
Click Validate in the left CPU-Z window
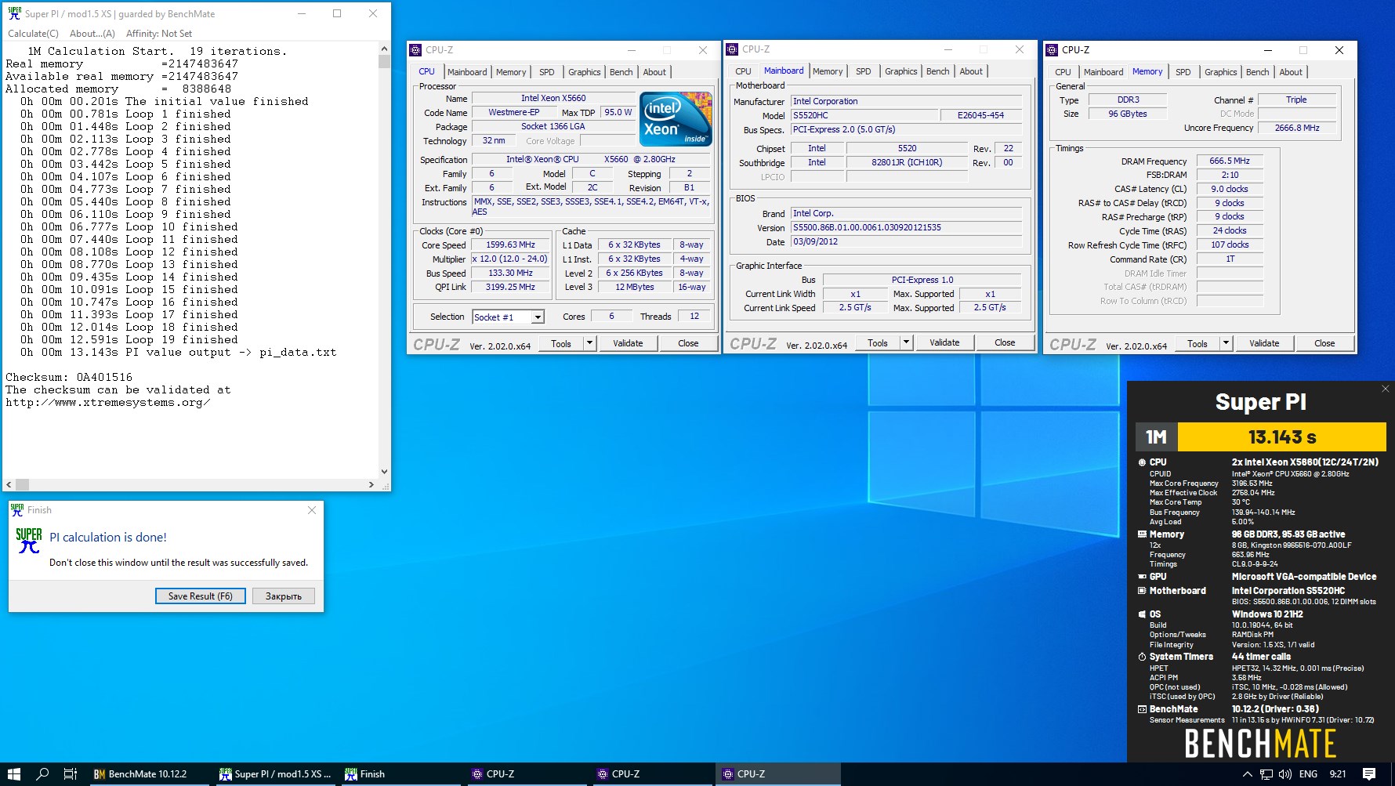point(628,343)
